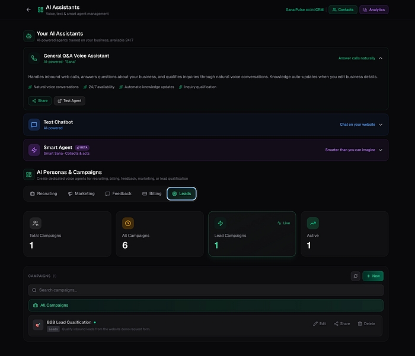Click the refresh campaigns icon
415x356 pixels.
[x=356, y=276]
